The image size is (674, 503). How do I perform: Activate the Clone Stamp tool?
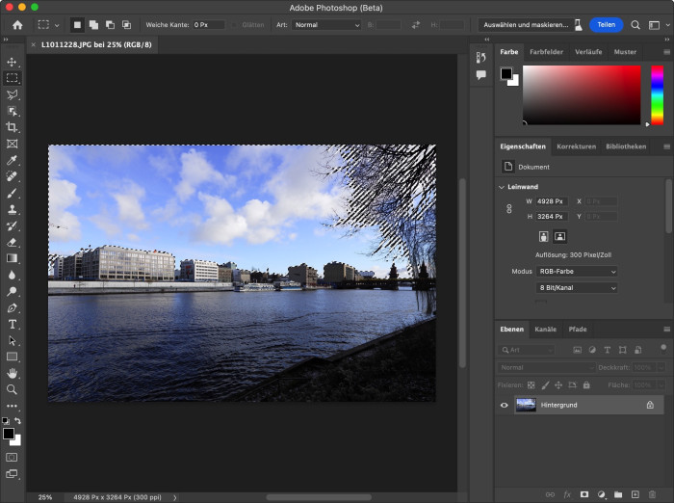coord(12,209)
